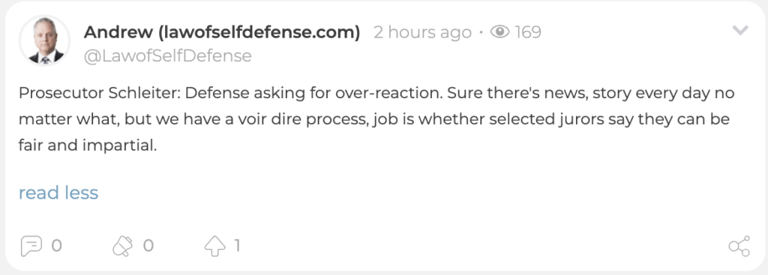Screen dimensions: 768x275
Task: Visit the @LawofSelfDefense handle
Action: click(167, 55)
